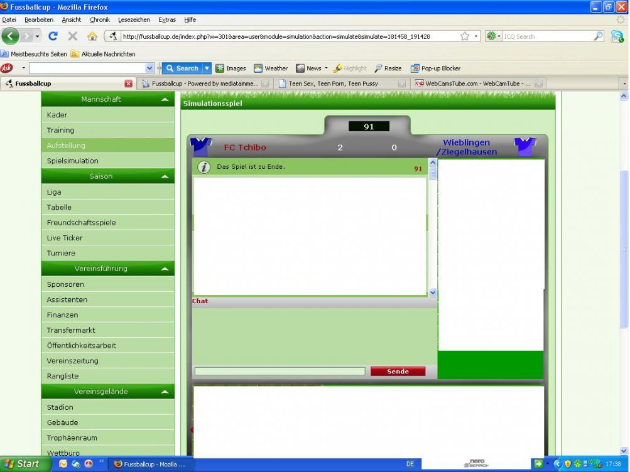Open Weather in the Ask toolbar
Viewport: 630px width, 472px height.
(x=271, y=68)
